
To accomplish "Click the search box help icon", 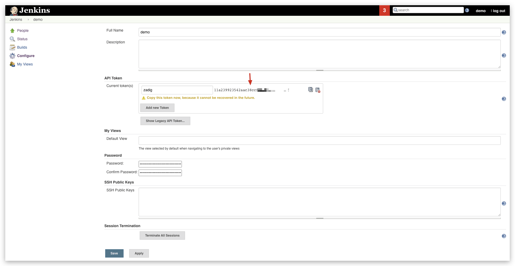I will point(467,10).
